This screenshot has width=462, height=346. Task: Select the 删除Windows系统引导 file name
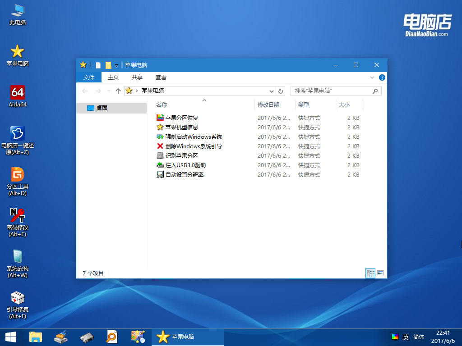click(194, 146)
